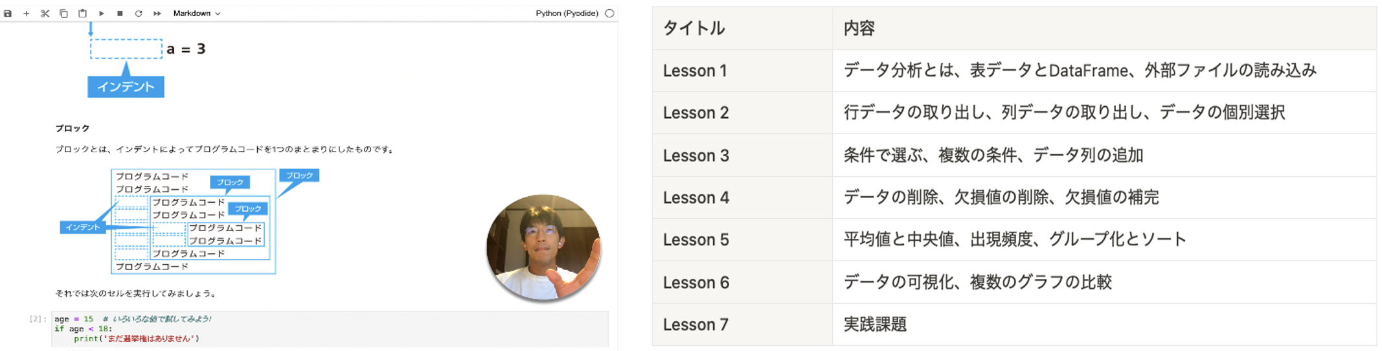The image size is (1382, 351).
Task: Open the Markdown cell type dropdown
Action: (196, 14)
